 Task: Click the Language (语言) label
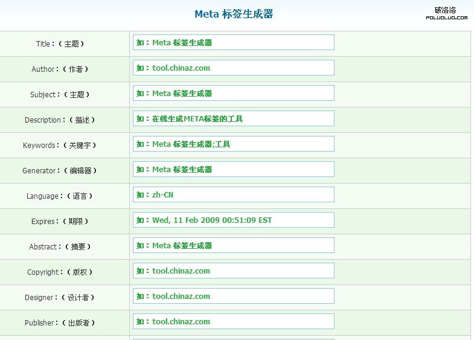60,196
